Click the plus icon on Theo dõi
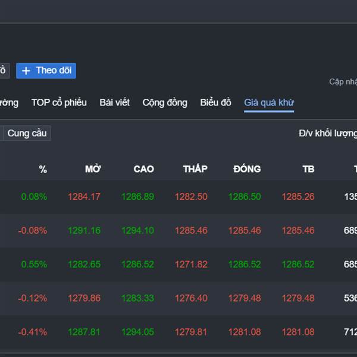 [26, 71]
